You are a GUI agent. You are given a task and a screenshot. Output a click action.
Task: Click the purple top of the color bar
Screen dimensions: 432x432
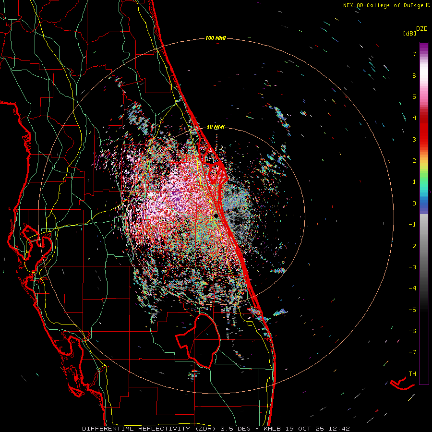pos(424,47)
